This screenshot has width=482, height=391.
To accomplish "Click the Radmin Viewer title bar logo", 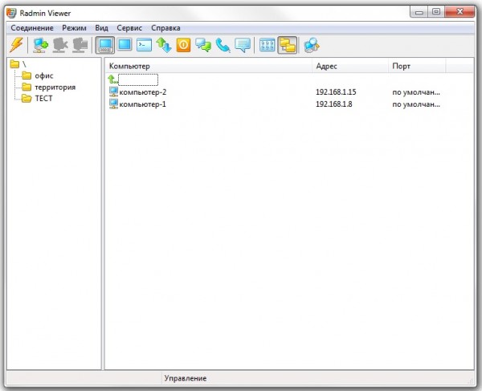I will pos(11,13).
